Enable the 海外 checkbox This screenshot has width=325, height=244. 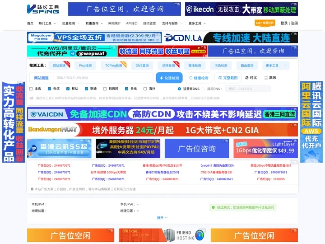point(145,89)
